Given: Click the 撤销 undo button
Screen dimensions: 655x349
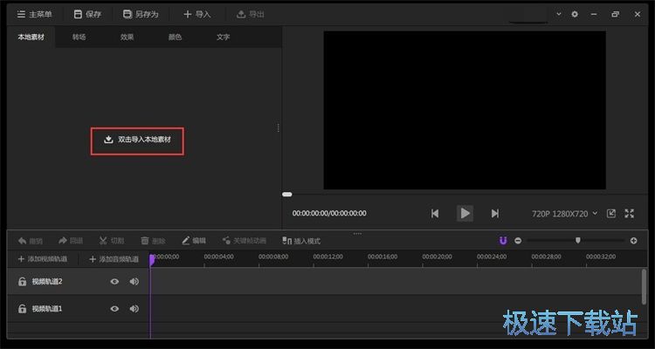Looking at the screenshot, I should click(x=30, y=241).
